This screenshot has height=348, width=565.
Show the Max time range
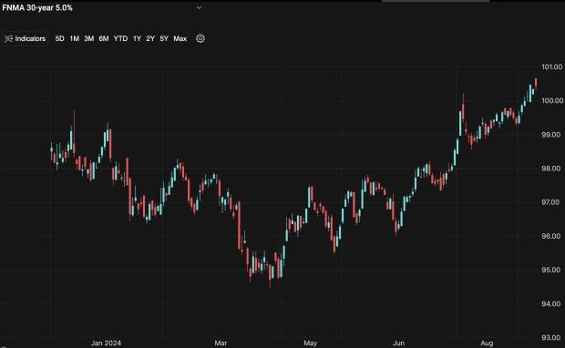[x=180, y=38]
